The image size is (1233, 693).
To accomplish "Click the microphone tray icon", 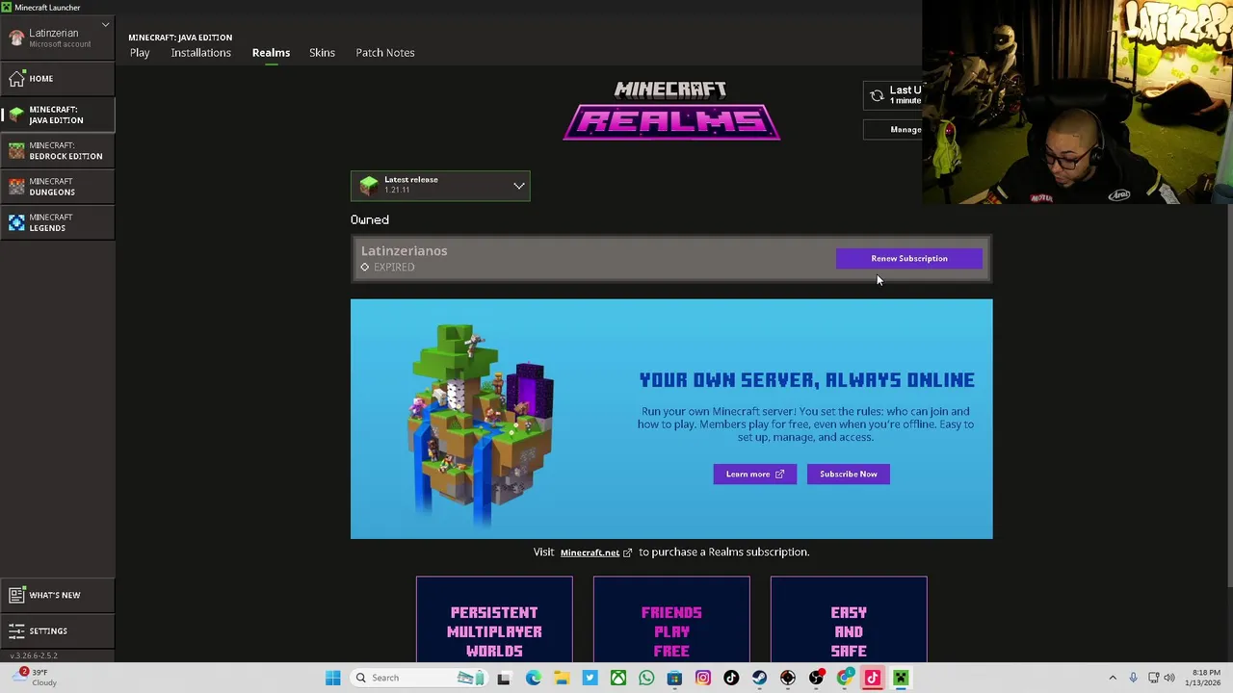I will point(1133,678).
